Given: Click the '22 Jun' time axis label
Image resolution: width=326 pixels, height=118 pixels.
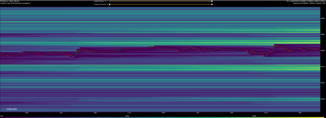Looking at the screenshot, I should click(x=266, y=113).
